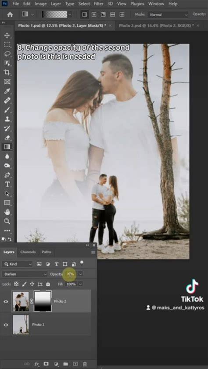This screenshot has height=369, width=208.
Task: Toggle filter for type layers
Action: pyautogui.click(x=57, y=264)
